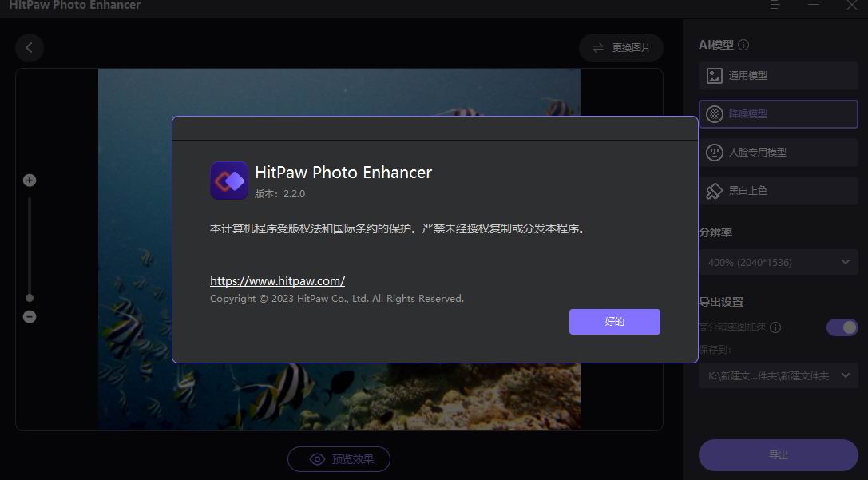Screen dimensions: 868x480
Task: Click the 更换图片 replace image button
Action: click(x=621, y=48)
